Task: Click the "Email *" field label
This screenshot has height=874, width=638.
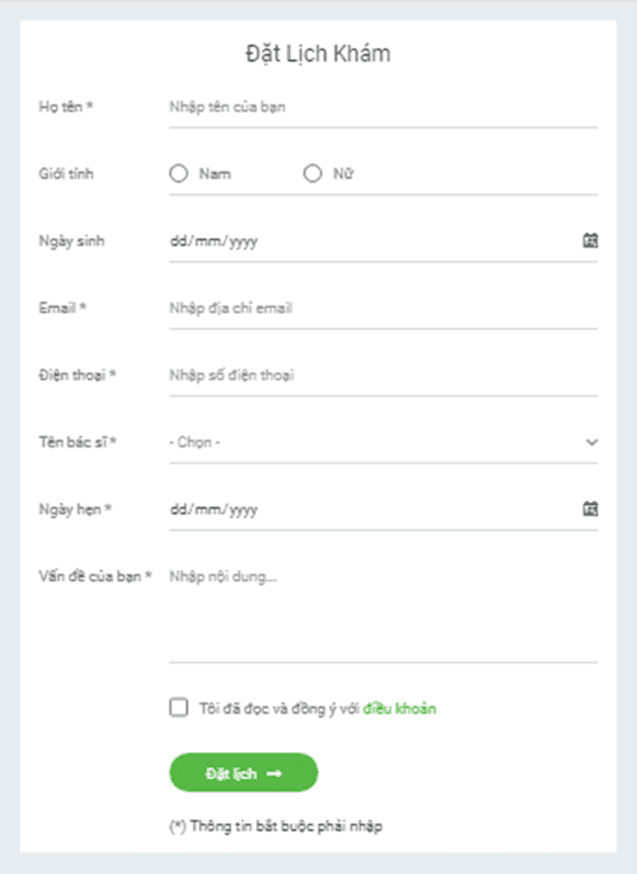Action: [62, 308]
